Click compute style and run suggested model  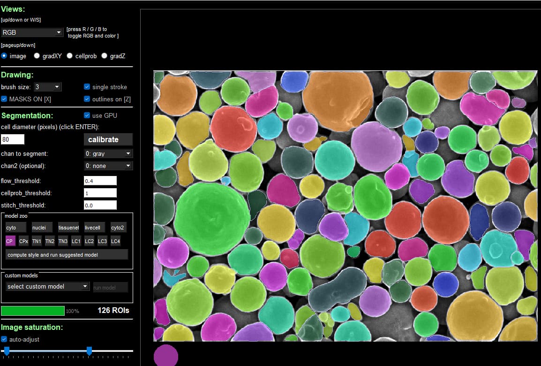click(x=67, y=255)
